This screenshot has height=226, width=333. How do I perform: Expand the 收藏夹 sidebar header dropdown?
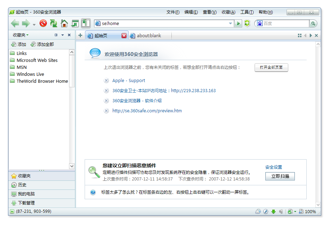pyautogui.click(x=20, y=35)
